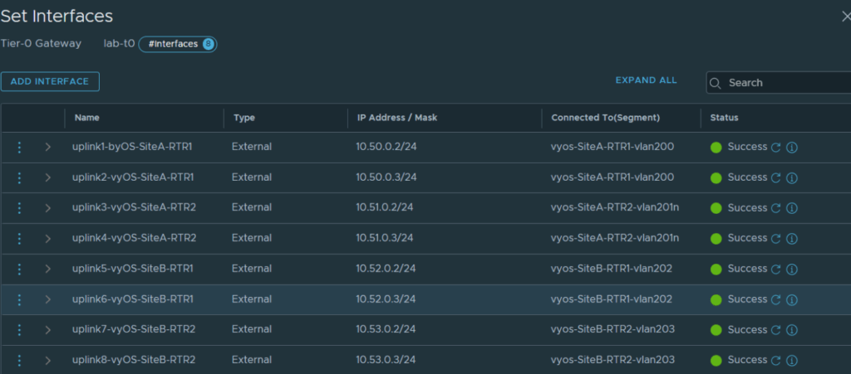This screenshot has width=851, height=374.
Task: Click the #Interfaces tag badge
Action: [x=177, y=44]
